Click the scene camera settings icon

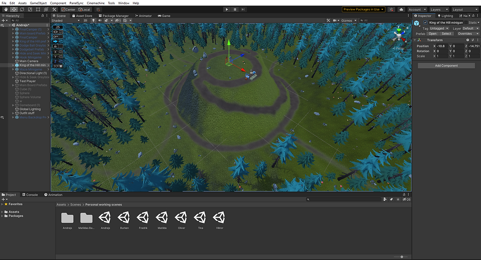coord(335,21)
